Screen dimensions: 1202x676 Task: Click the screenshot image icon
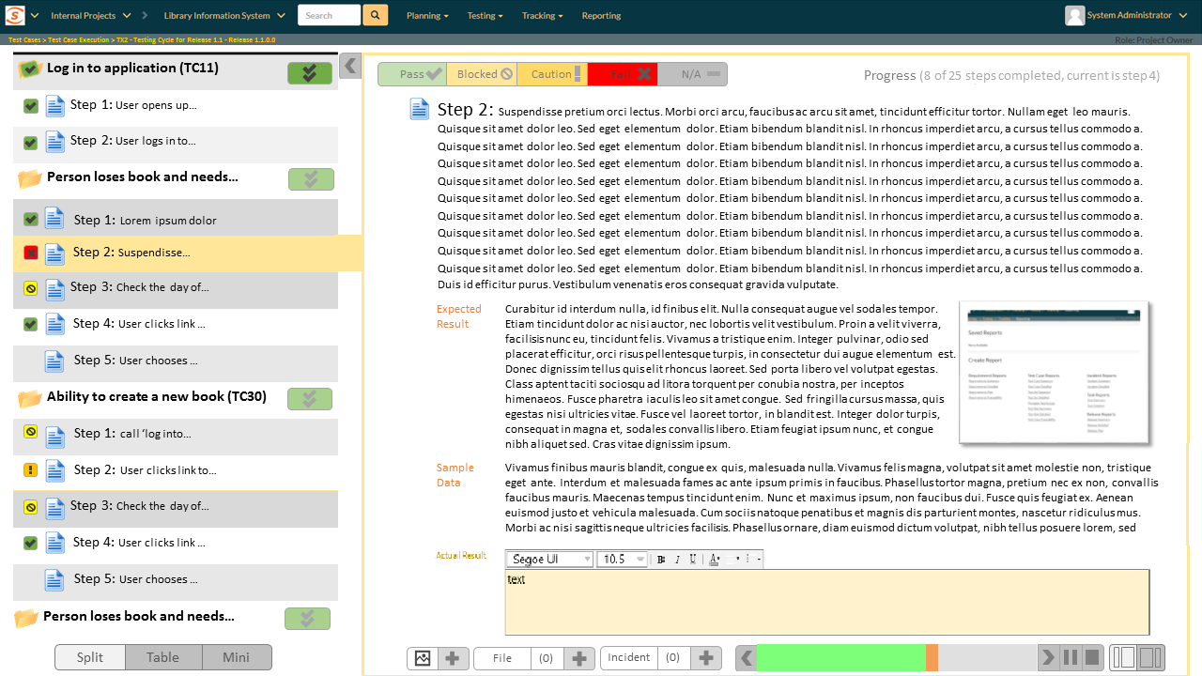[423, 658]
